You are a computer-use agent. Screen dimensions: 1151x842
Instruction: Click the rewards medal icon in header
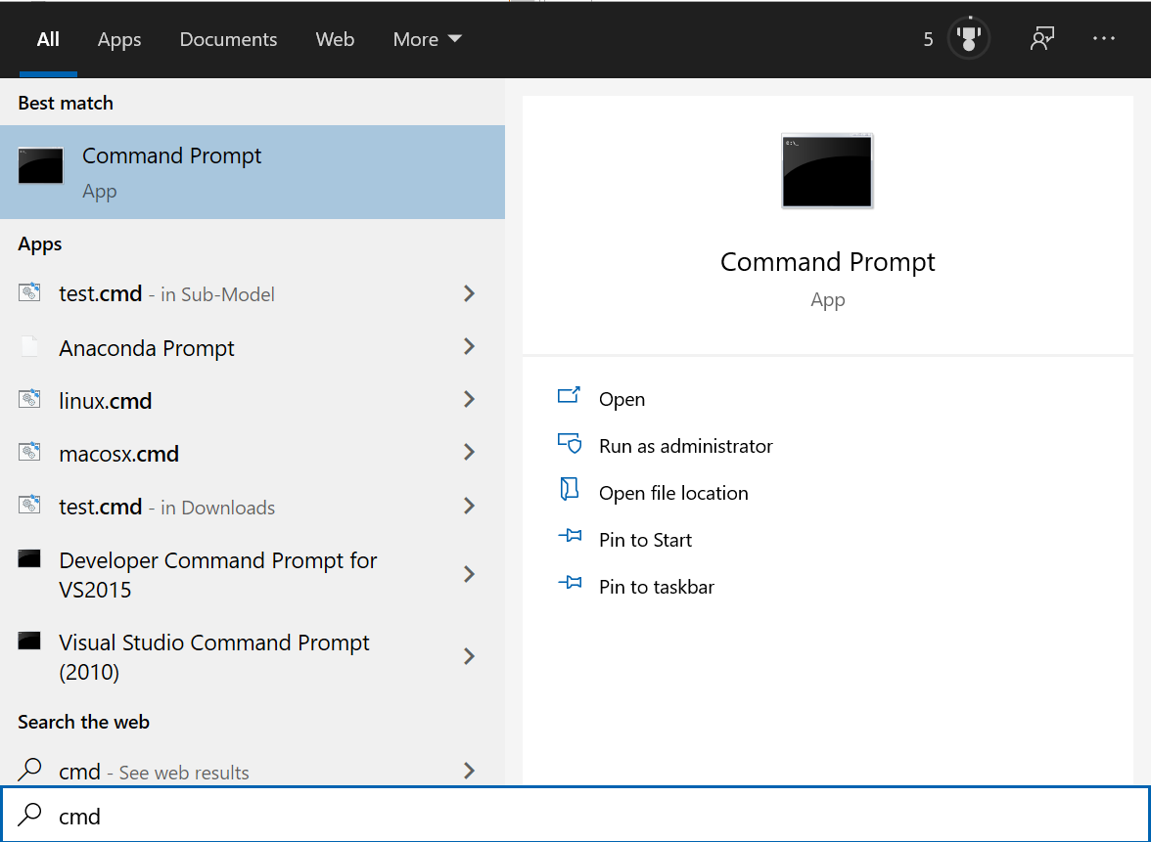pyautogui.click(x=969, y=39)
